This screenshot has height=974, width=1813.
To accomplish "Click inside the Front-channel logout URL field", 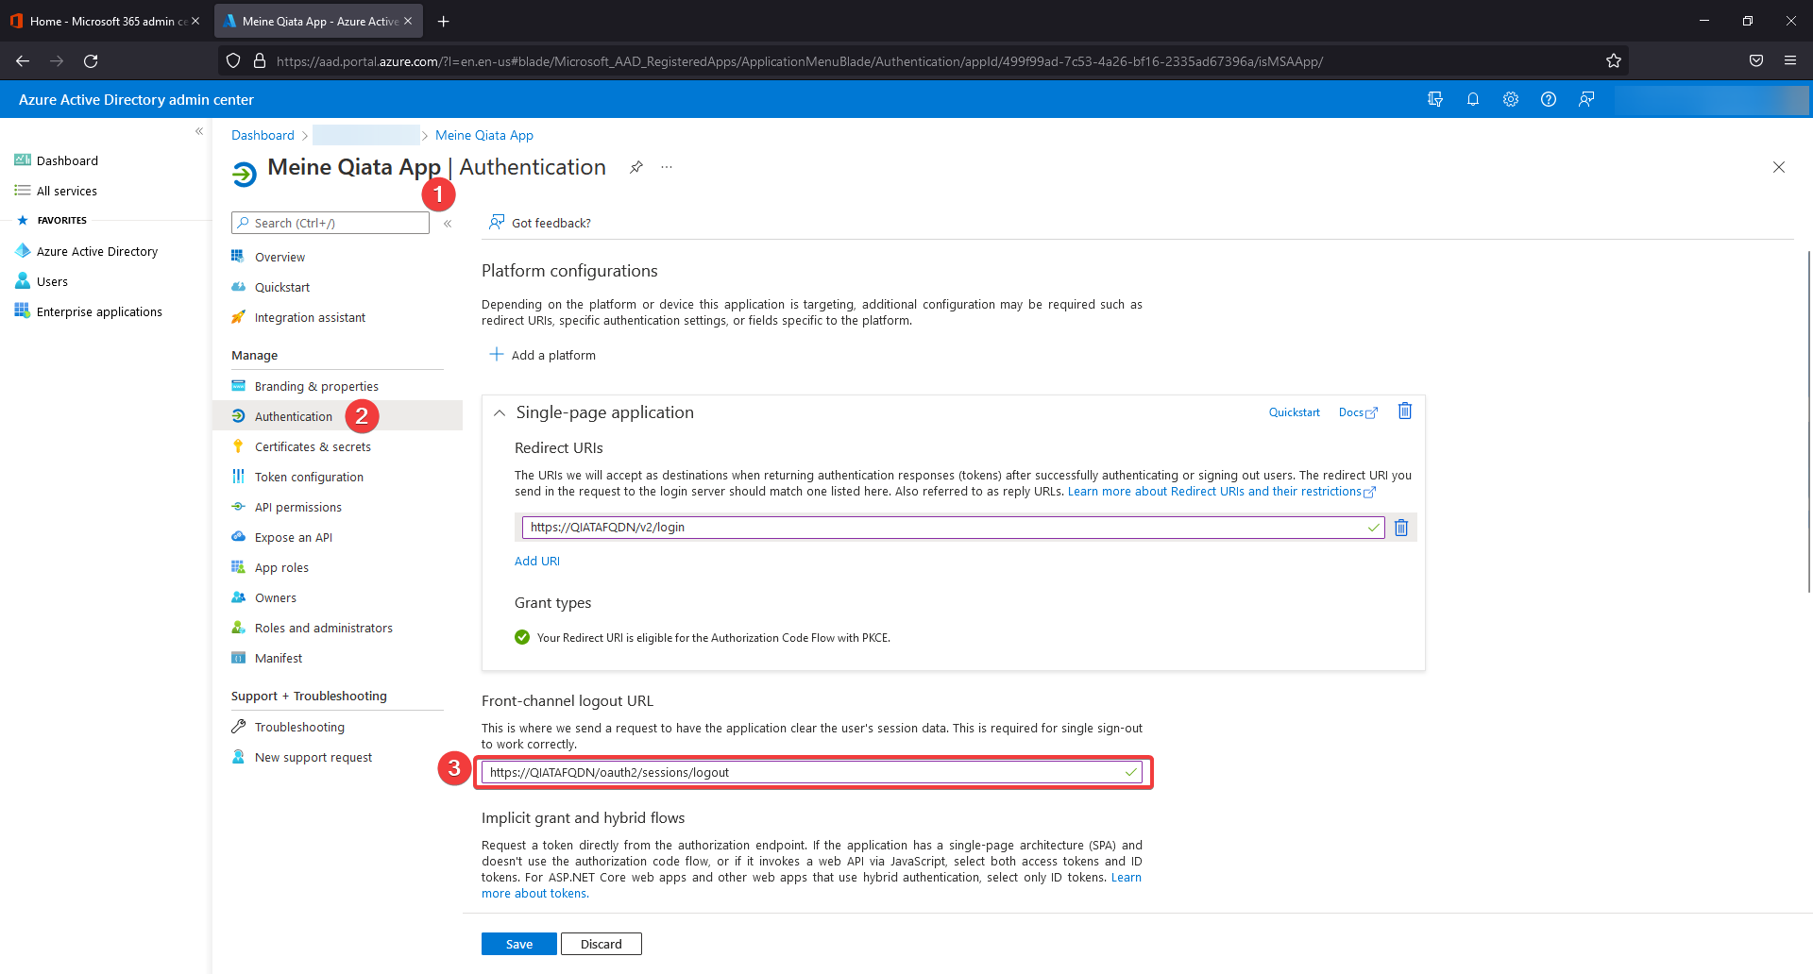I will click(x=812, y=772).
